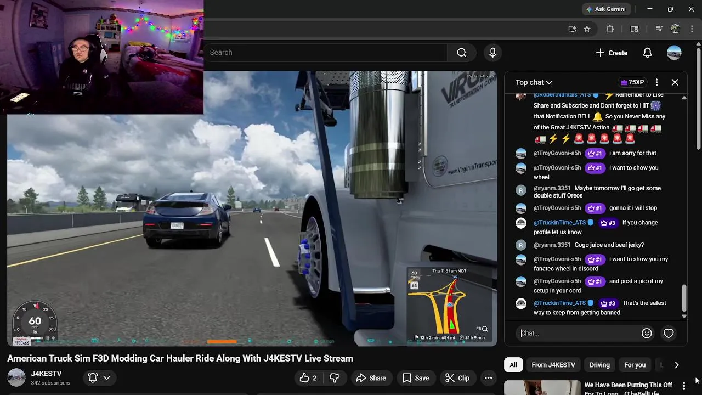
Task: Save the video to a playlist
Action: pos(416,378)
